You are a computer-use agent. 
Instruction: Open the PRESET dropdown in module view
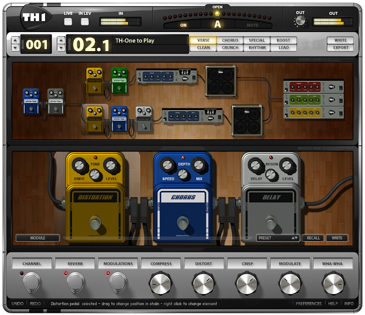(278, 238)
